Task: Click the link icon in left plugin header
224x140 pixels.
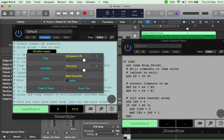Action: [x=112, y=37]
